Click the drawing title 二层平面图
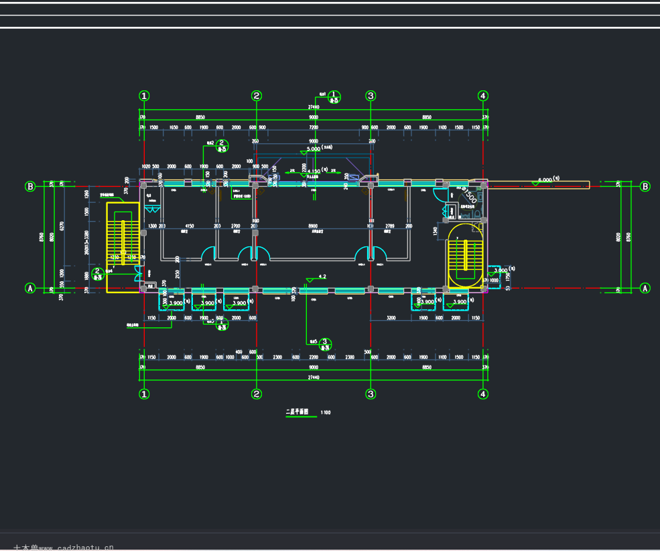 pyautogui.click(x=298, y=412)
